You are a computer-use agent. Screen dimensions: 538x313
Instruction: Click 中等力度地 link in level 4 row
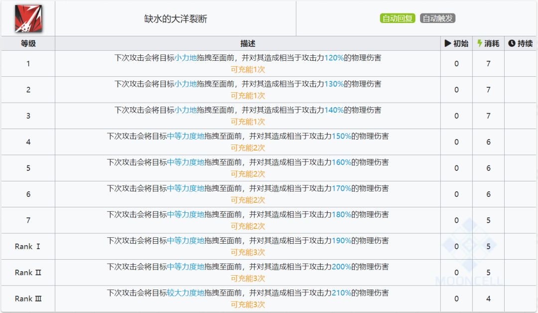tap(185, 136)
